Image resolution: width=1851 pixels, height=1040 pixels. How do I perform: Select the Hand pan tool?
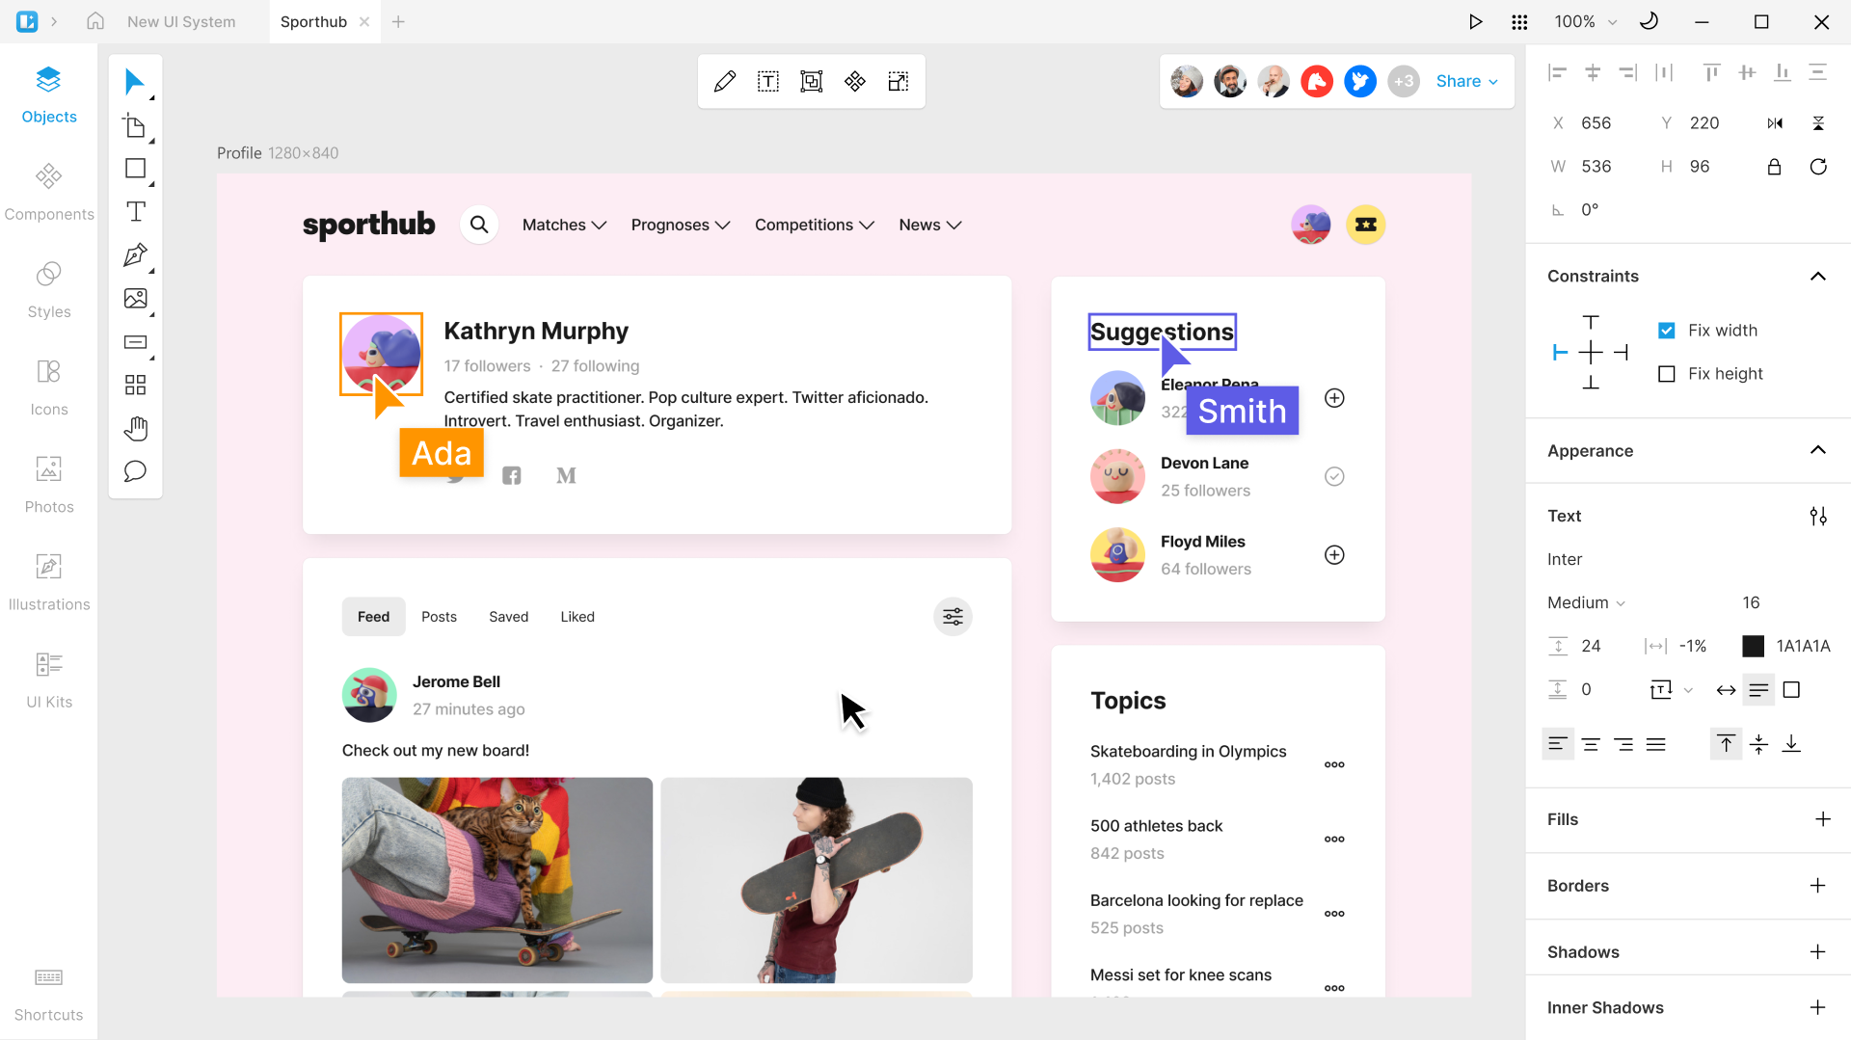pyautogui.click(x=135, y=428)
